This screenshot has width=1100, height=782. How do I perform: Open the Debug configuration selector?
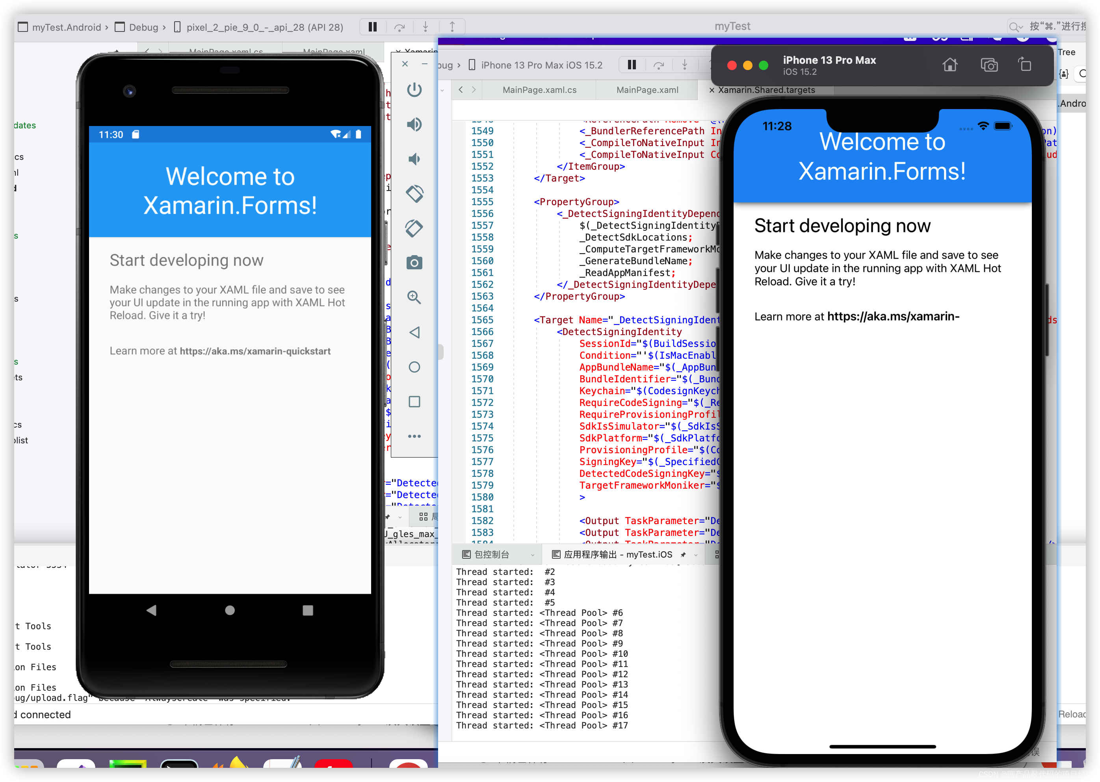(145, 27)
